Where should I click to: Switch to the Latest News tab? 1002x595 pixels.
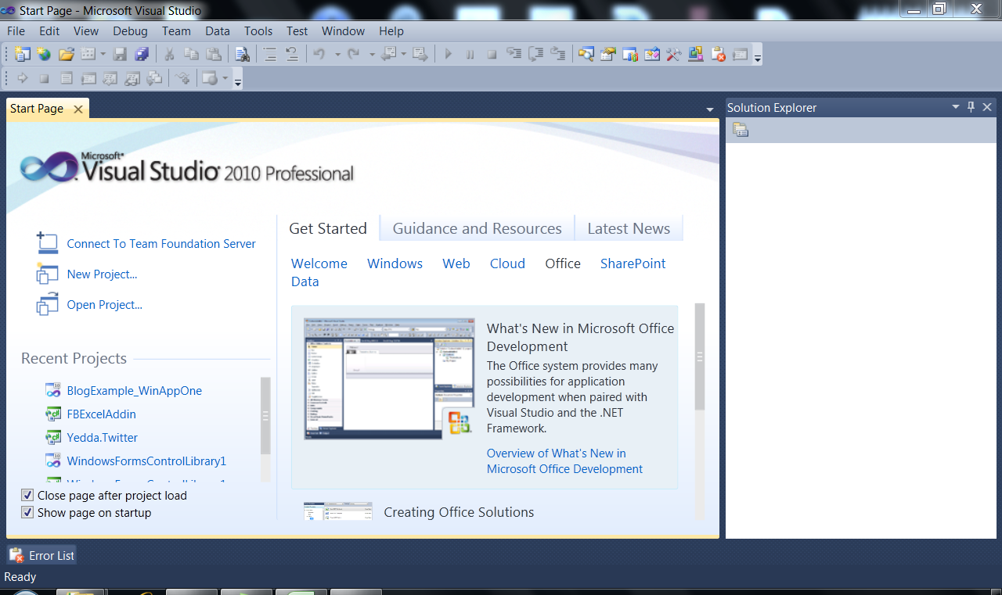click(x=629, y=228)
